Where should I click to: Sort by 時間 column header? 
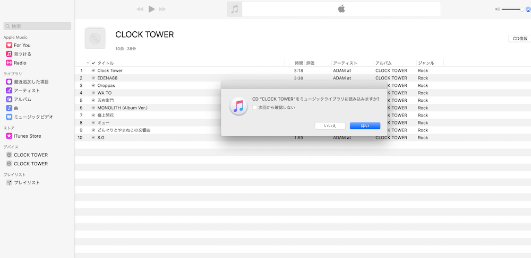299,63
